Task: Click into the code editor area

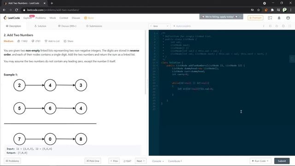Action: [227, 93]
